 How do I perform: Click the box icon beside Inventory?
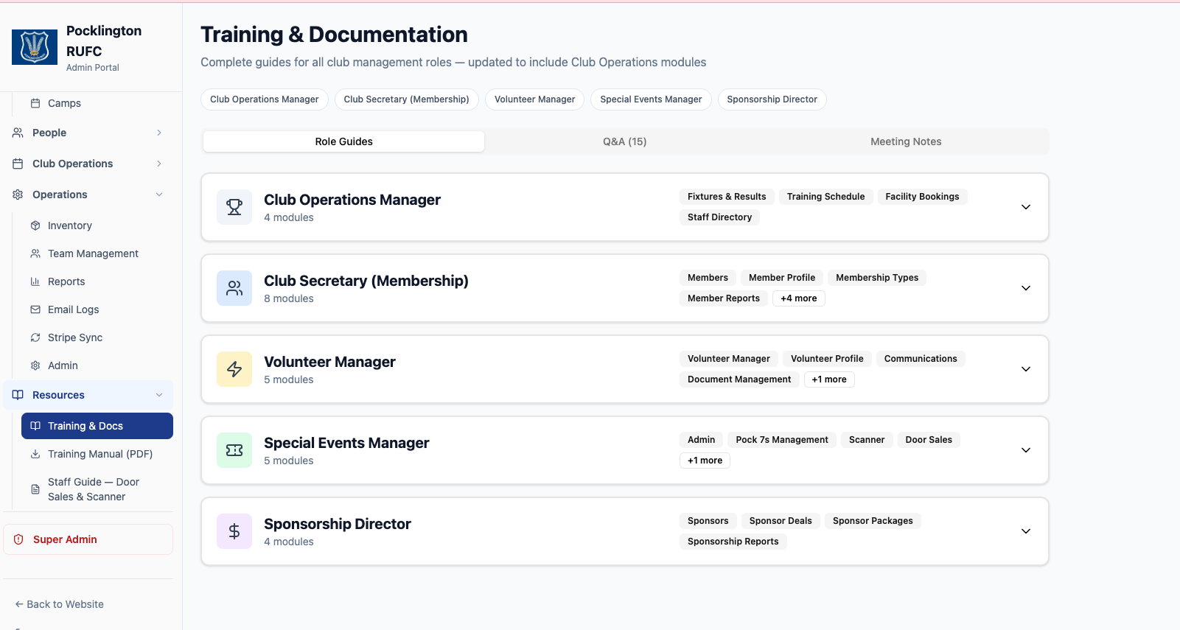pyautogui.click(x=35, y=225)
